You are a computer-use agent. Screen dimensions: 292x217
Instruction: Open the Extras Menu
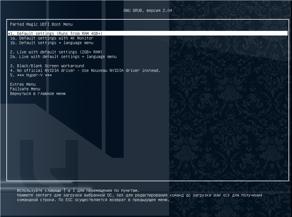click(23, 84)
